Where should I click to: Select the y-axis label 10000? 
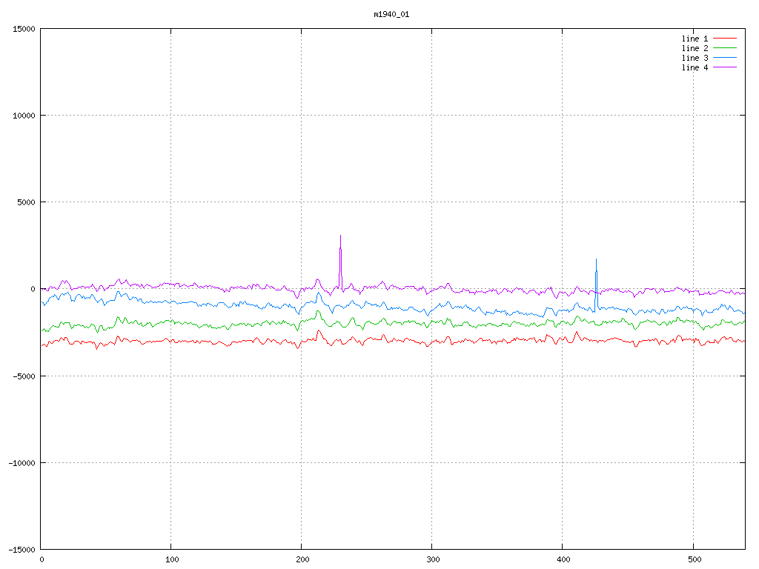tap(24, 116)
